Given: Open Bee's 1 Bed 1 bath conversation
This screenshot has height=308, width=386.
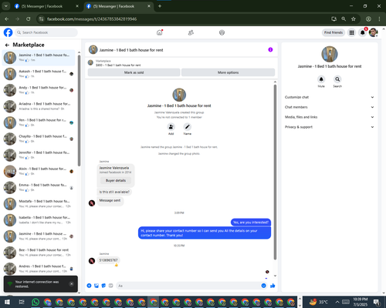Looking at the screenshot, I should (39, 253).
